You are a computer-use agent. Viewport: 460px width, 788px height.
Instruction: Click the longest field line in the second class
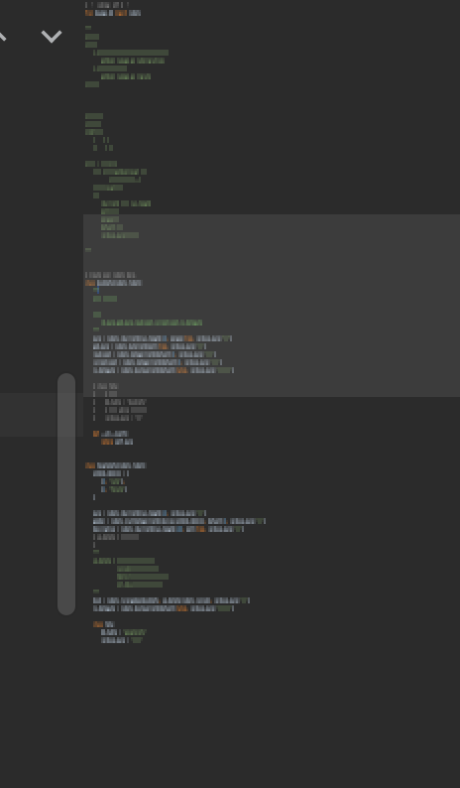coord(179,521)
